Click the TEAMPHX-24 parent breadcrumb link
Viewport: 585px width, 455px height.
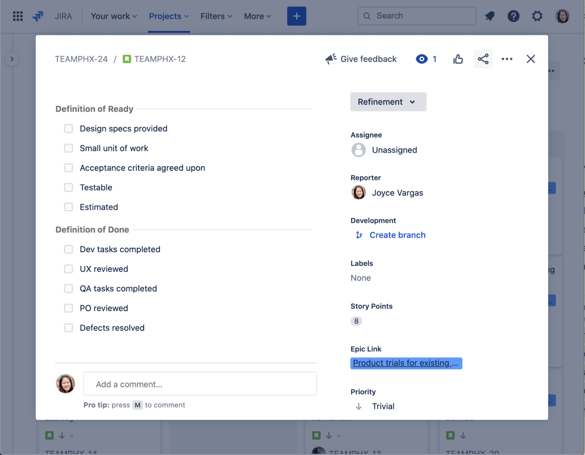(x=81, y=58)
